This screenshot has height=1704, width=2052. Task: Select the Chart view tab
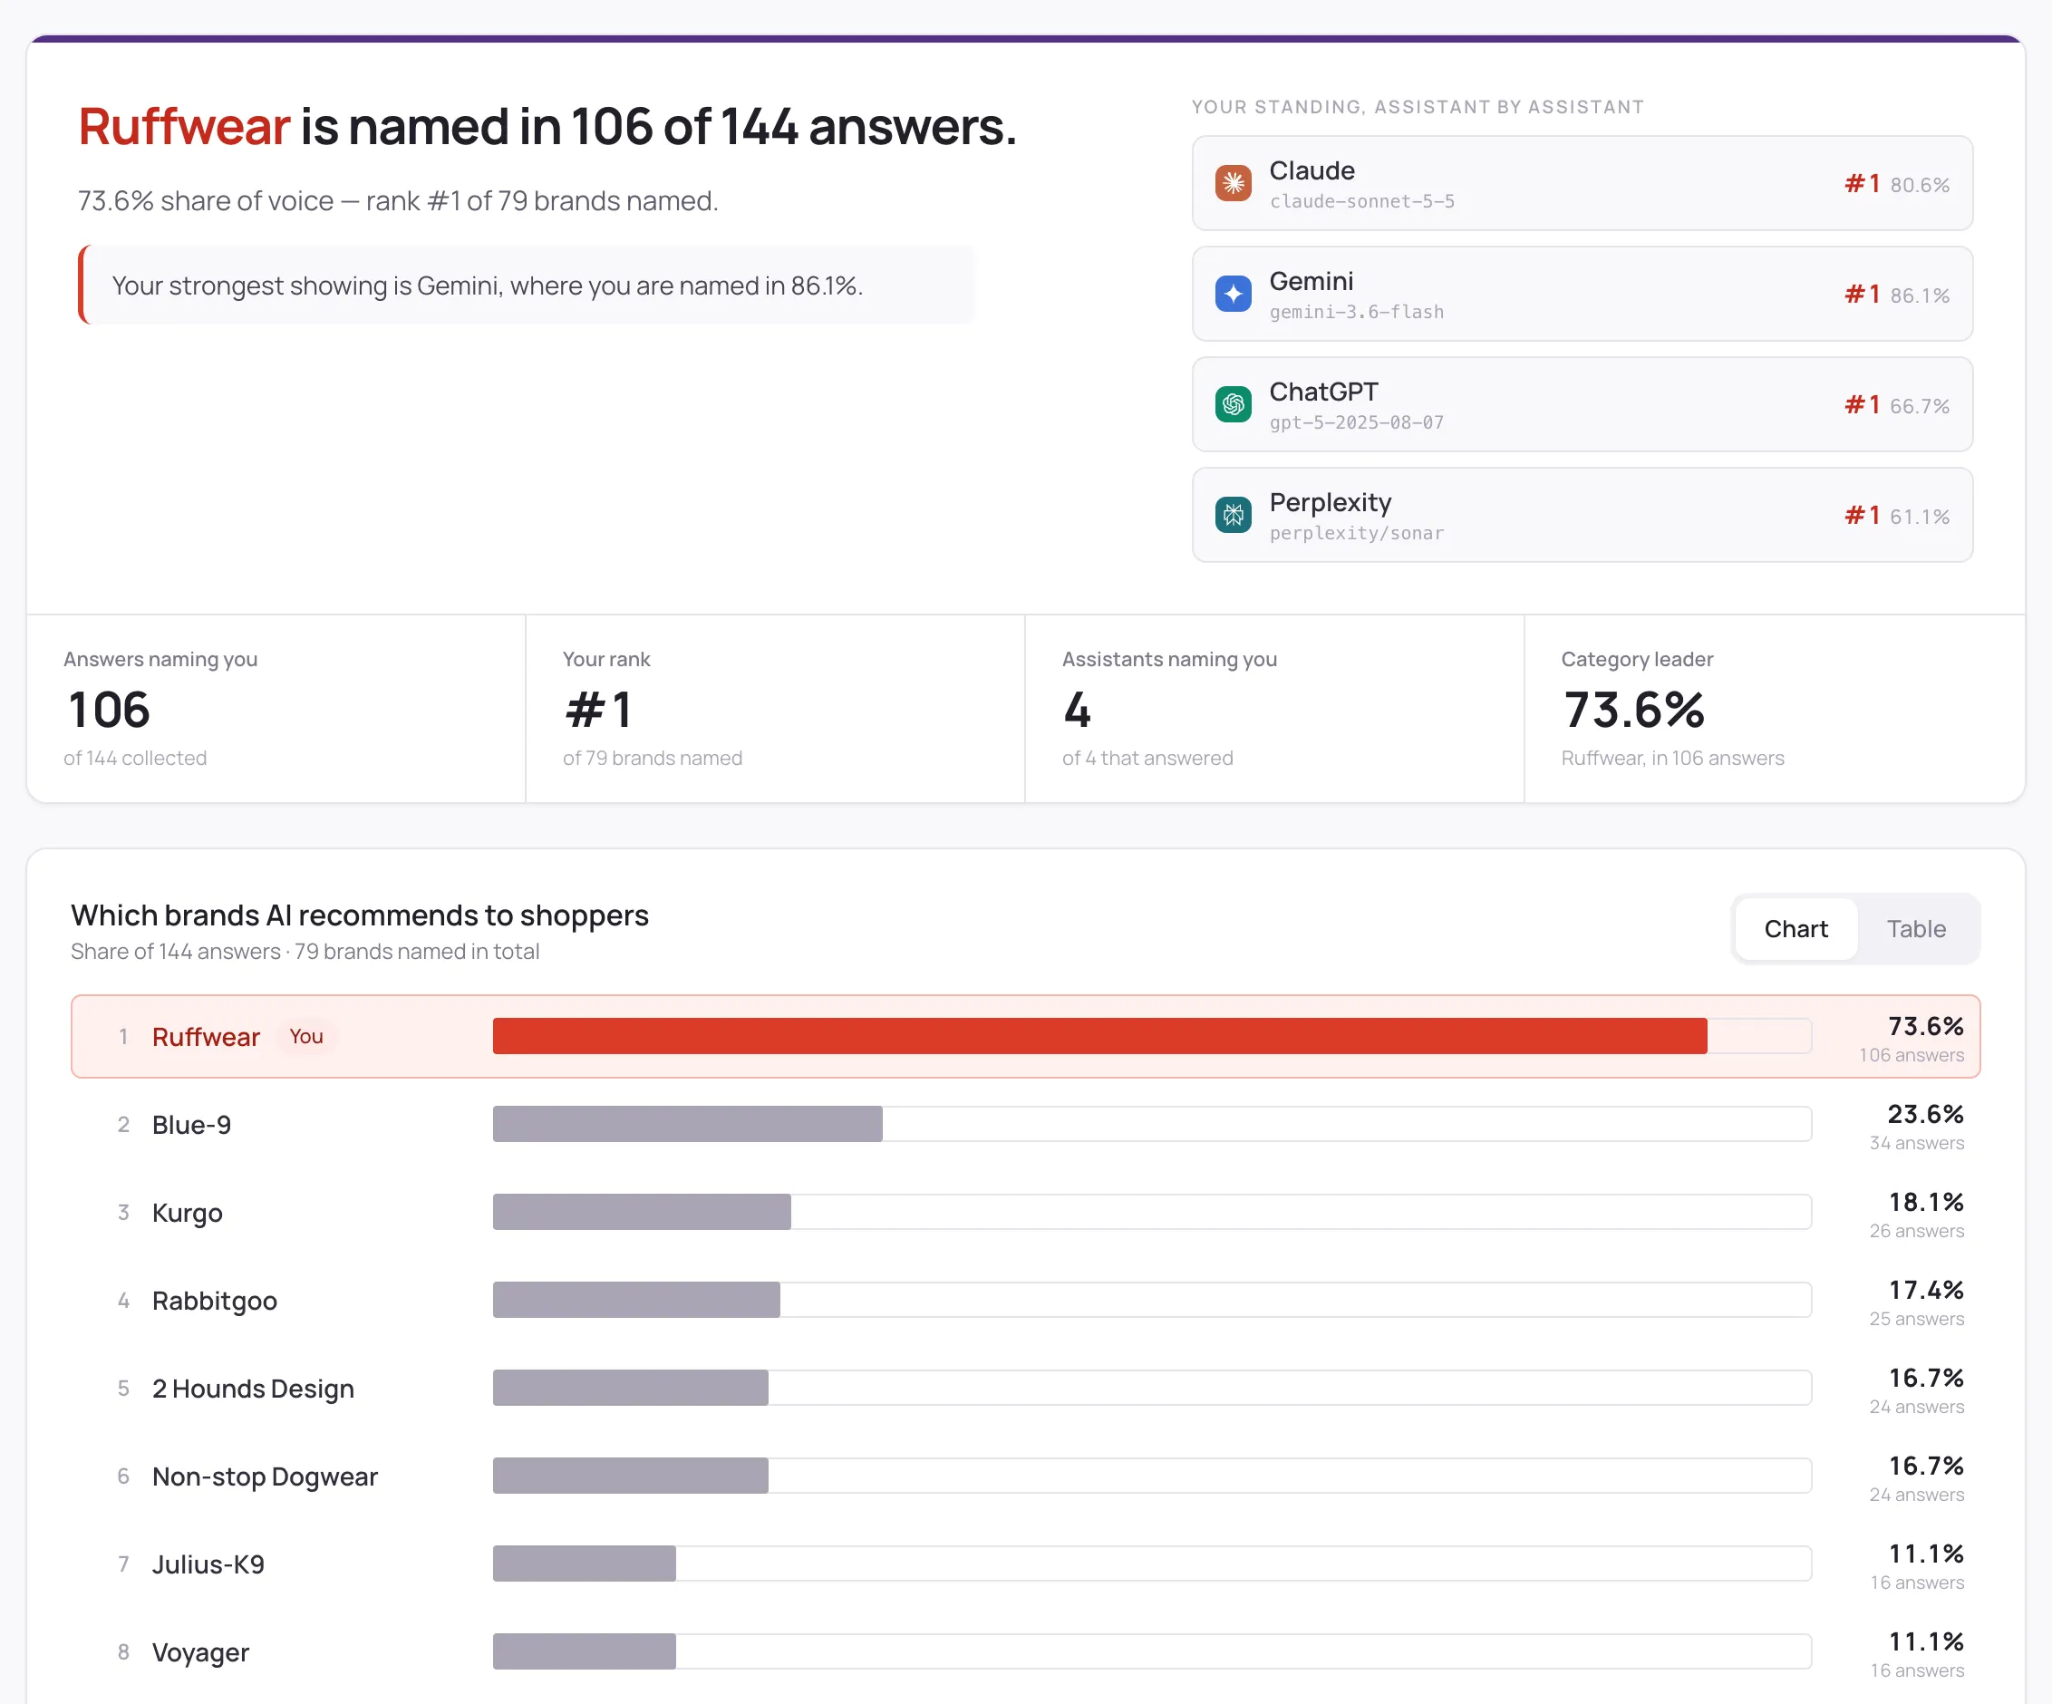[1796, 928]
